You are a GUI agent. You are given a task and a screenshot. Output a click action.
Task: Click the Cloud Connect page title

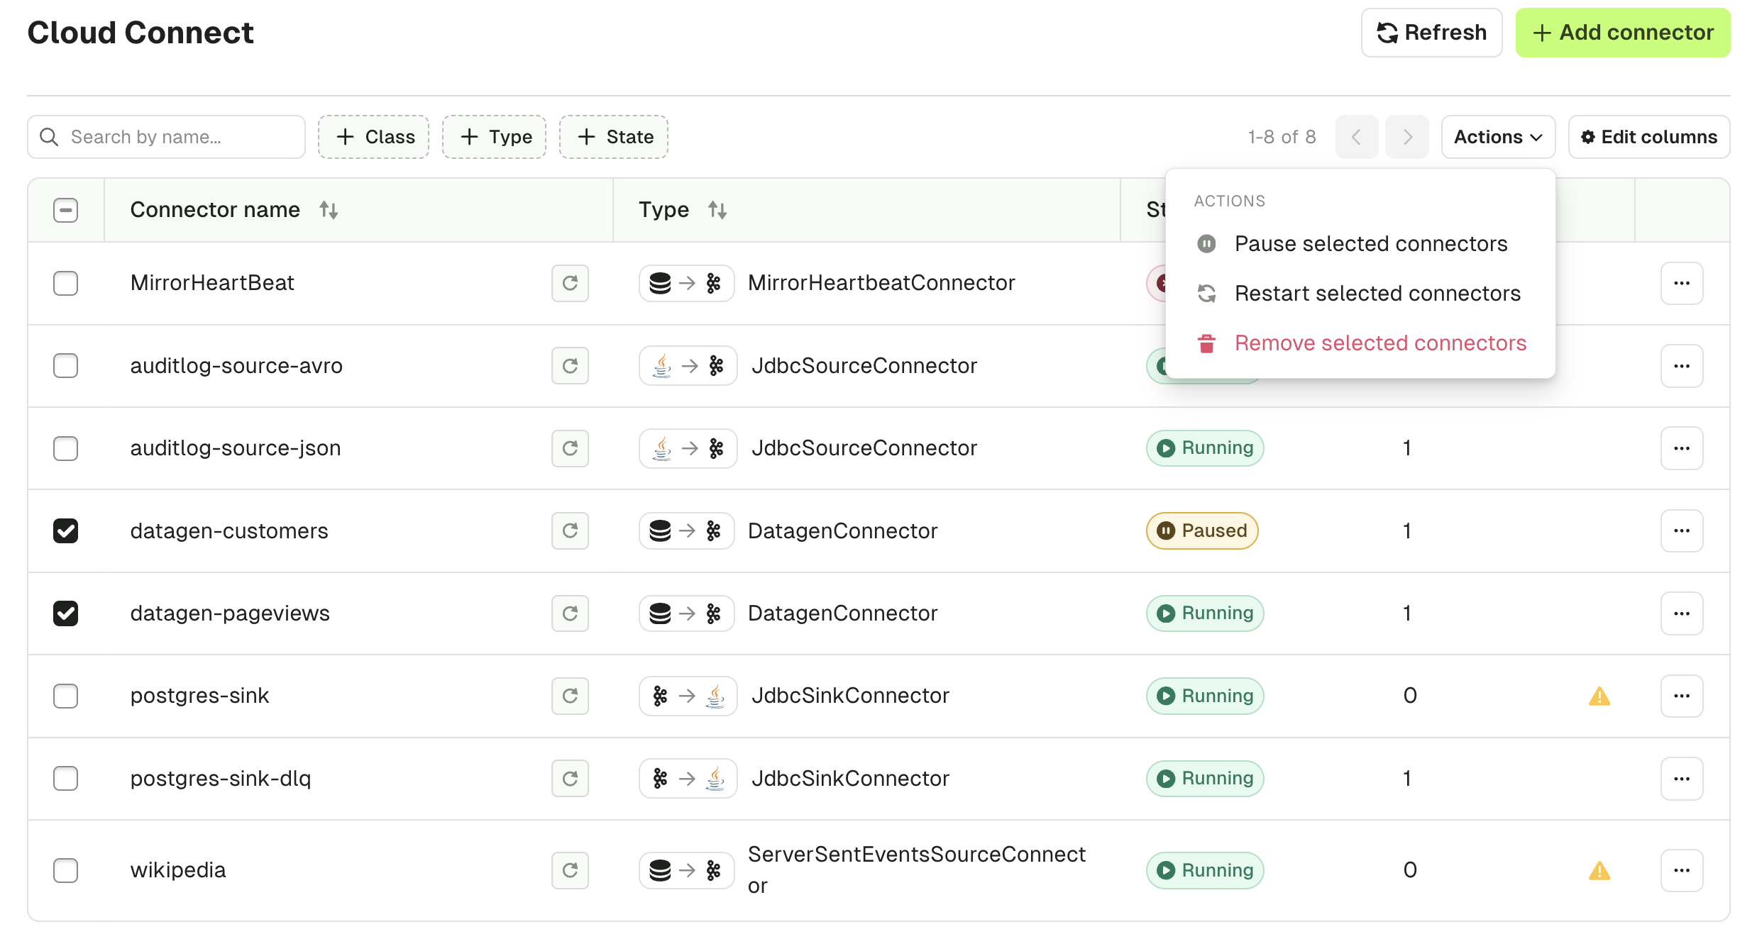(x=141, y=33)
